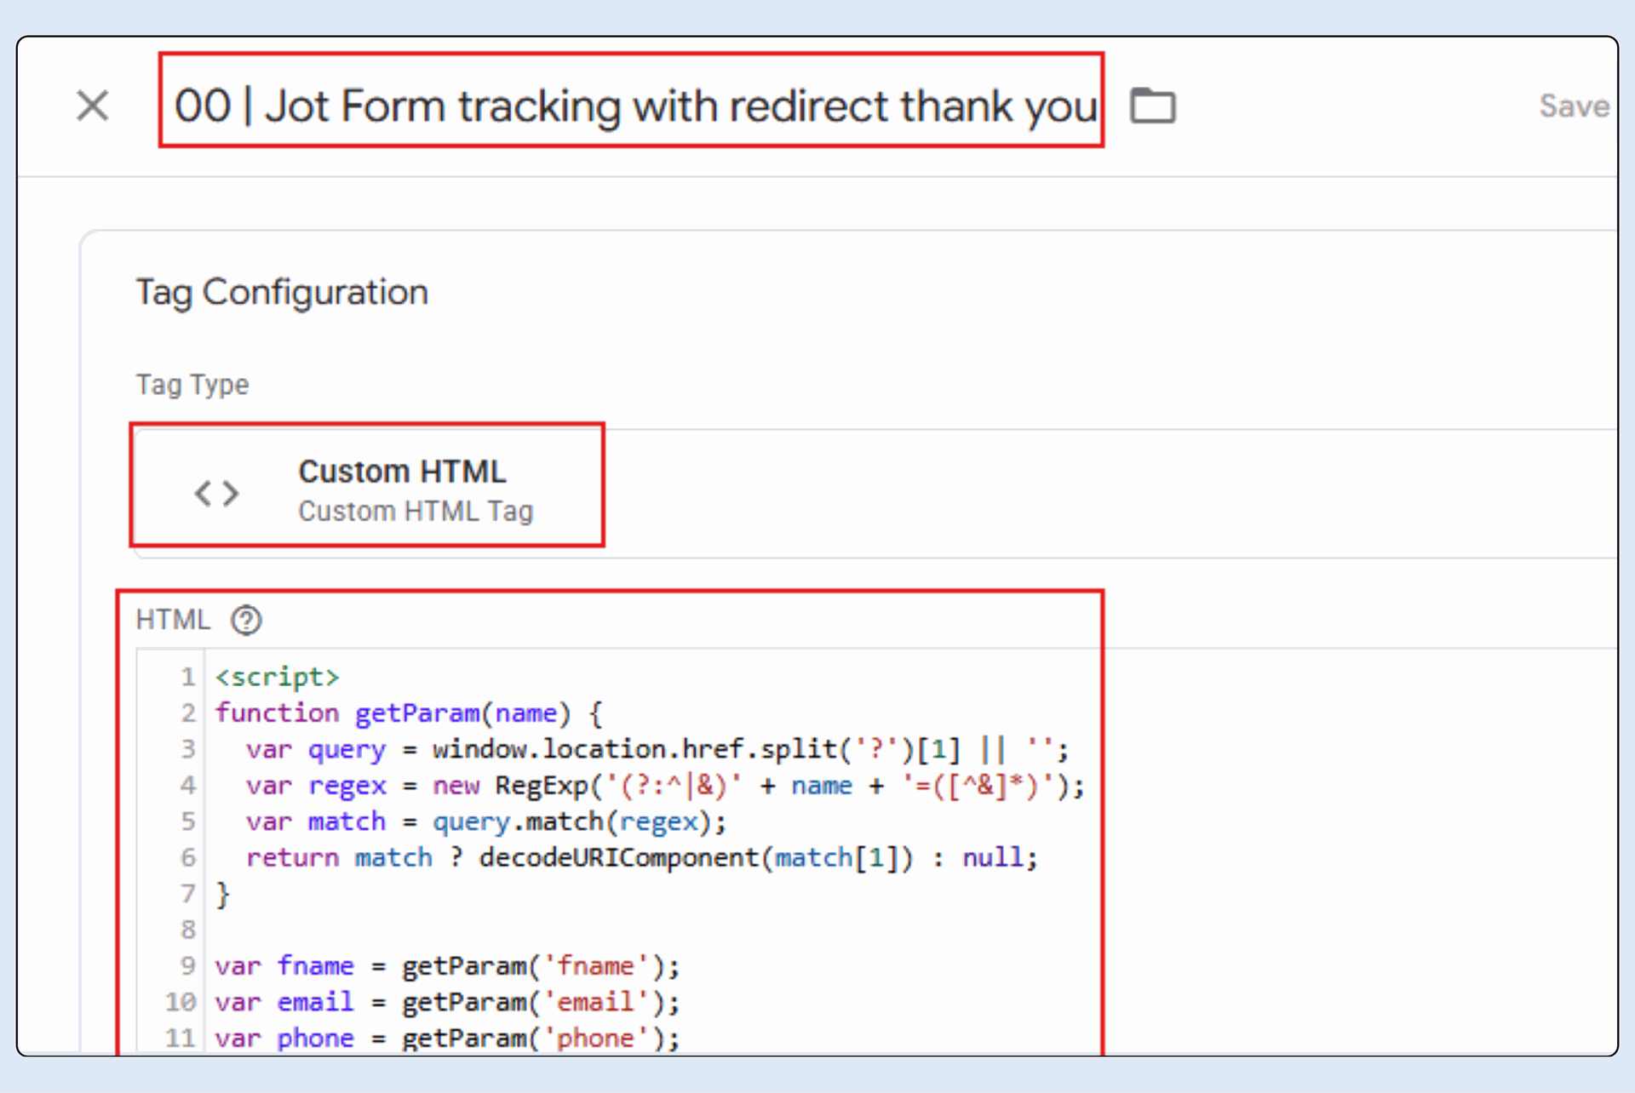Click the Tag Configuration heading
This screenshot has width=1635, height=1093.
coord(282,292)
